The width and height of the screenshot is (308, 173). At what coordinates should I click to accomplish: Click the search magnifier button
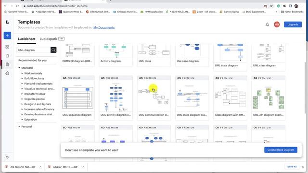coord(53,50)
